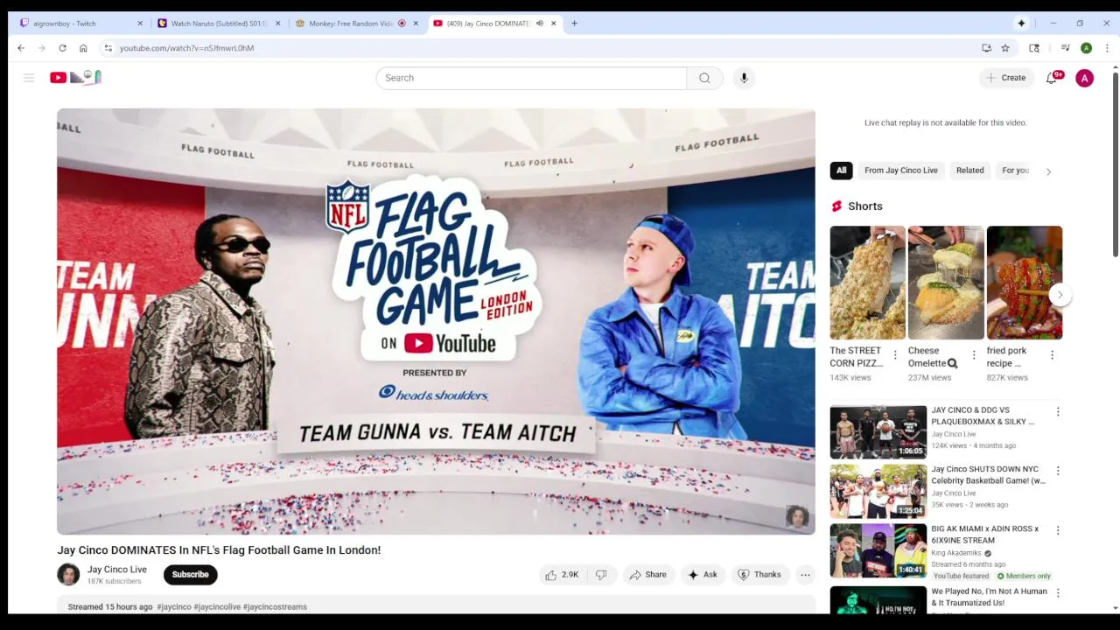Open more actions ellipsis under video
Viewport: 1120px width, 630px height.
tap(805, 575)
